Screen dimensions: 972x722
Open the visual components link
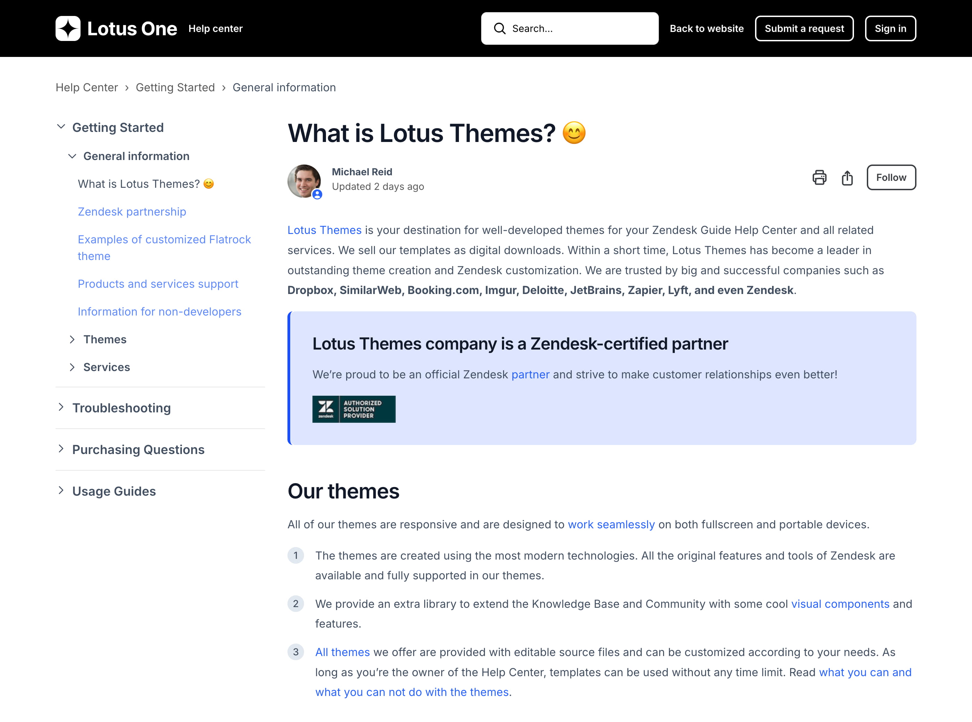click(x=840, y=604)
